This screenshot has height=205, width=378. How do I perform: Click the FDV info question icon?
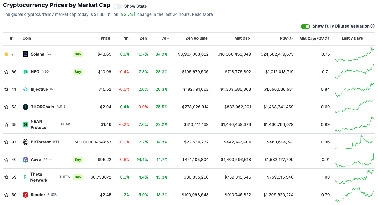290,38
